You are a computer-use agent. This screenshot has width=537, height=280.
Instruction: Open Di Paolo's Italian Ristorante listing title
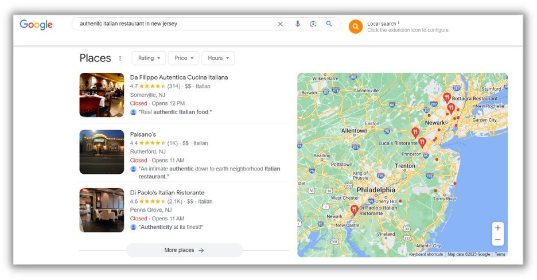pyautogui.click(x=167, y=192)
